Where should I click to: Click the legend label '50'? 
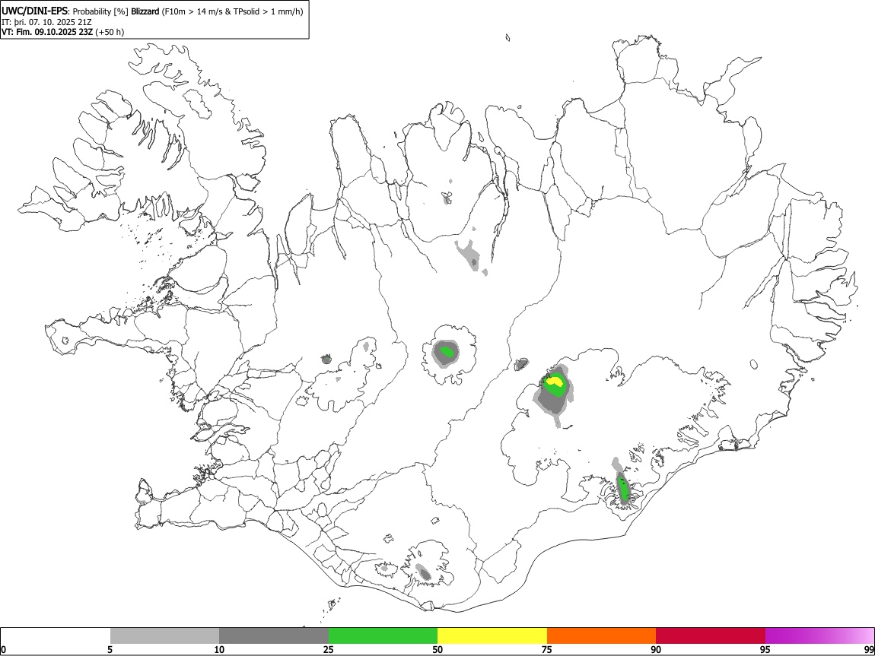coord(437,649)
